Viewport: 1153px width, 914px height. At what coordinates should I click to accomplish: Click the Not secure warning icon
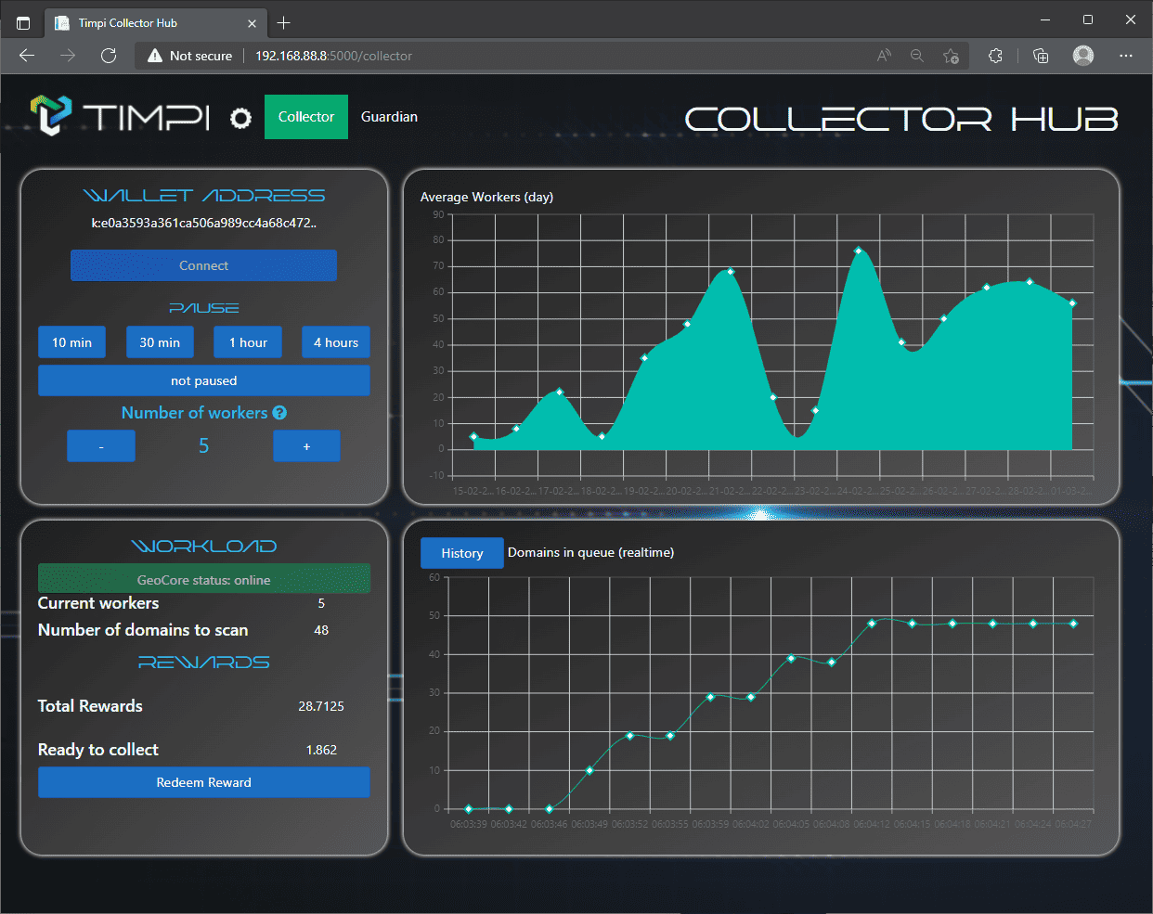click(155, 56)
